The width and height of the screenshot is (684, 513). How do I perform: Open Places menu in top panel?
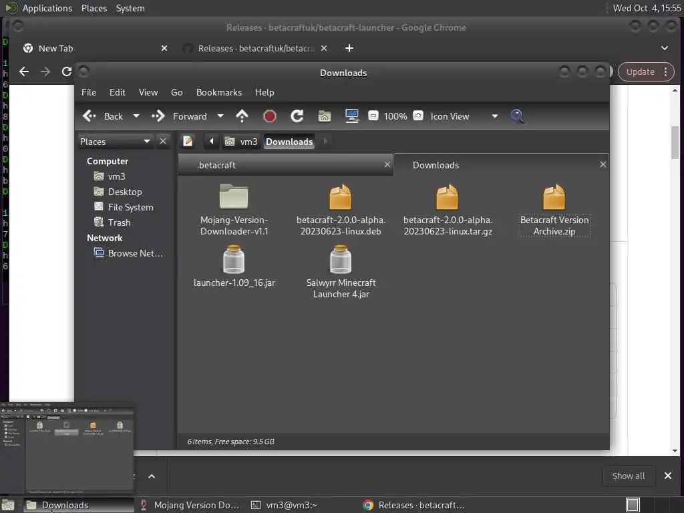[94, 8]
